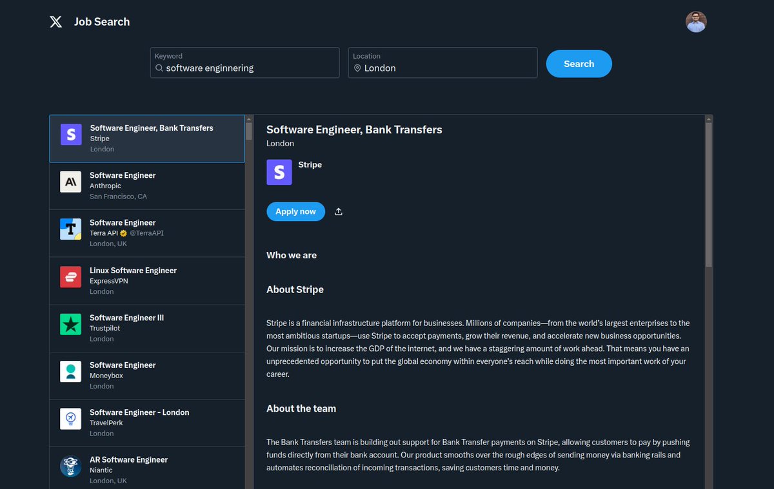The height and width of the screenshot is (489, 774).
Task: Click the Apply now button
Action: (295, 211)
